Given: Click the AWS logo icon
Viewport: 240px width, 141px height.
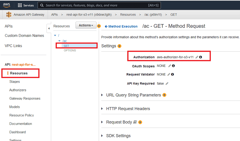Looking at the screenshot, I should click(6, 5).
